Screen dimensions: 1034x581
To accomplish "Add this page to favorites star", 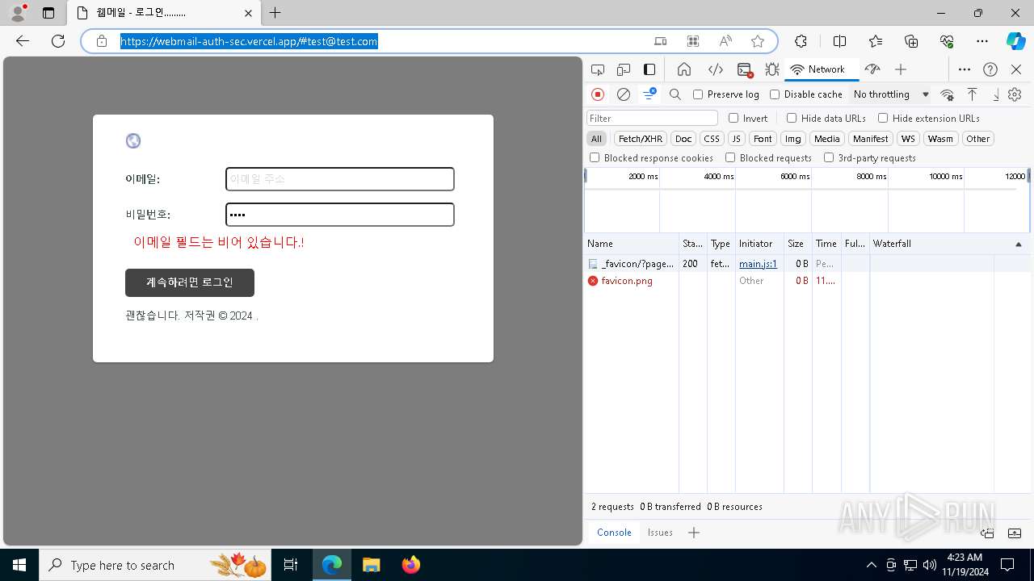I will point(757,41).
